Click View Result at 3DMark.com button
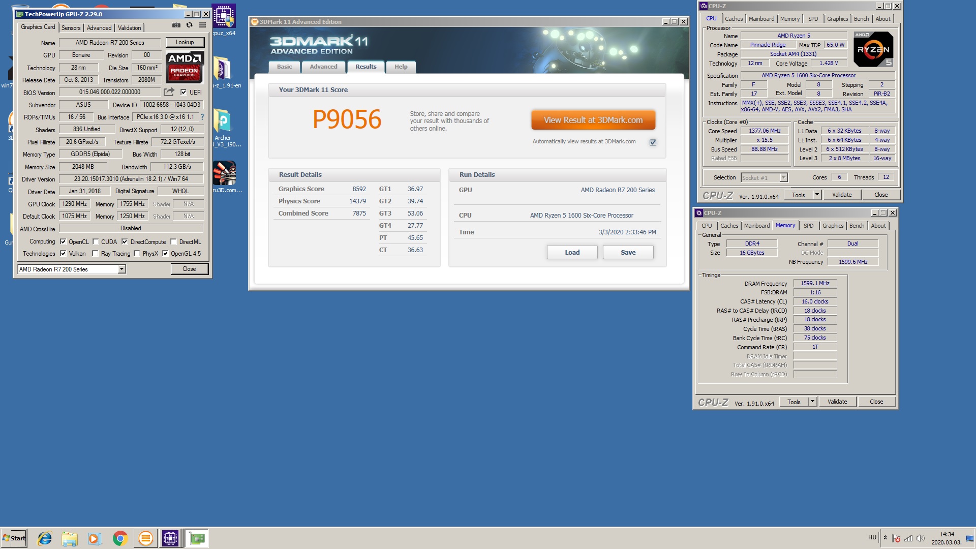The height and width of the screenshot is (549, 976). coord(593,120)
